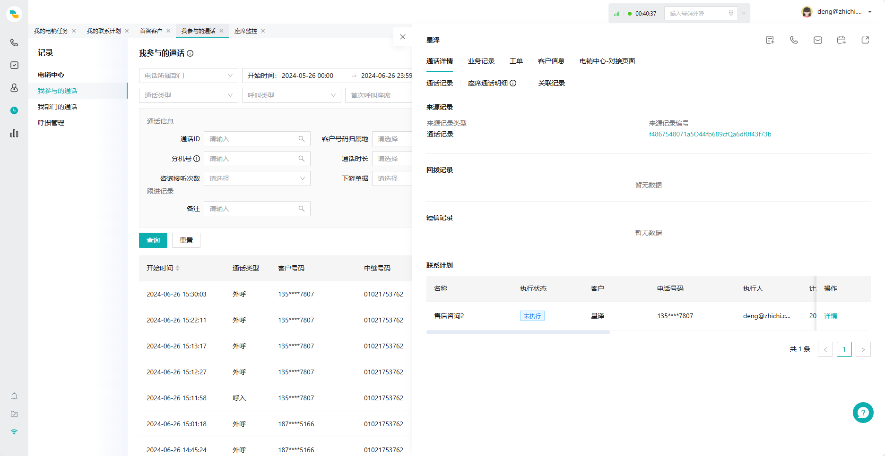This screenshot has height=456, width=885.
Task: Click the signal strength status icon
Action: [x=616, y=14]
